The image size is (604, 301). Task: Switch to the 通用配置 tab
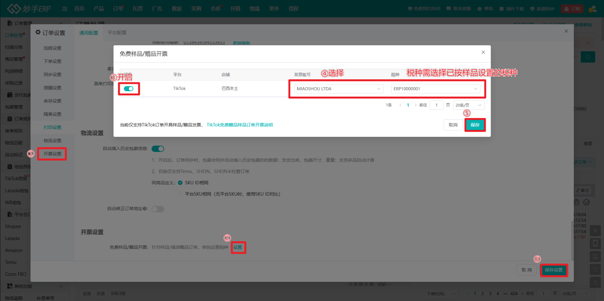[89, 33]
